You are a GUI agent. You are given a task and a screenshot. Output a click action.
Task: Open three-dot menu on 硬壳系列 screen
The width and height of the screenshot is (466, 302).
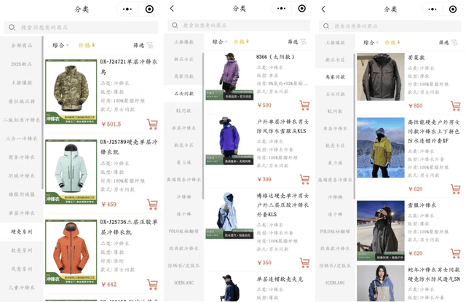pyautogui.click(x=127, y=9)
